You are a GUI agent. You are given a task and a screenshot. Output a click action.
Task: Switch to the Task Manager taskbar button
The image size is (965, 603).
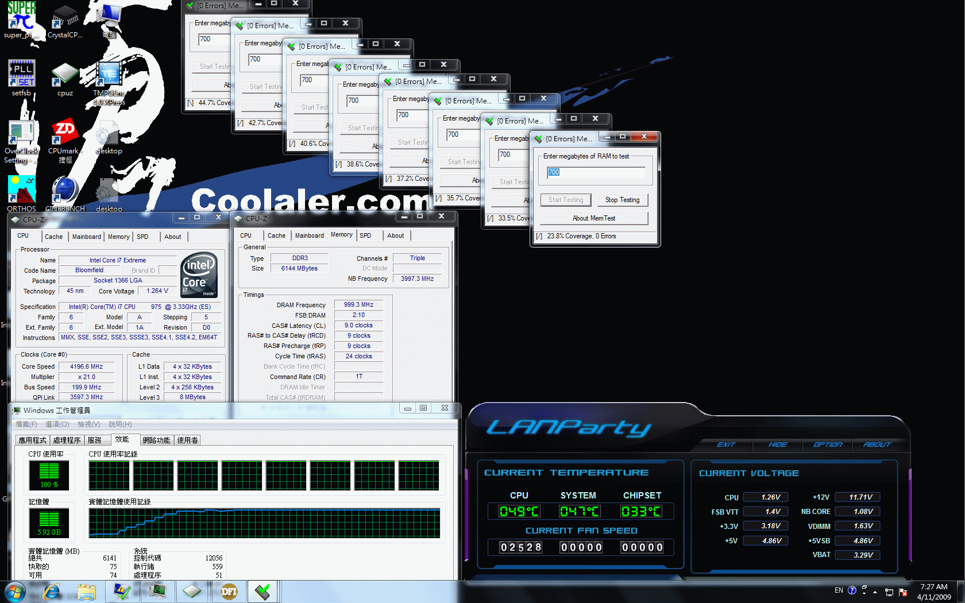pos(157,592)
